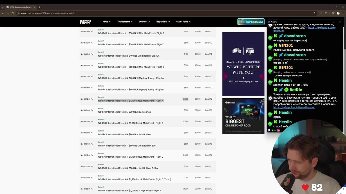The height and width of the screenshot is (194, 346).
Task: Expand the Hall of Fame menu
Action: (x=183, y=22)
